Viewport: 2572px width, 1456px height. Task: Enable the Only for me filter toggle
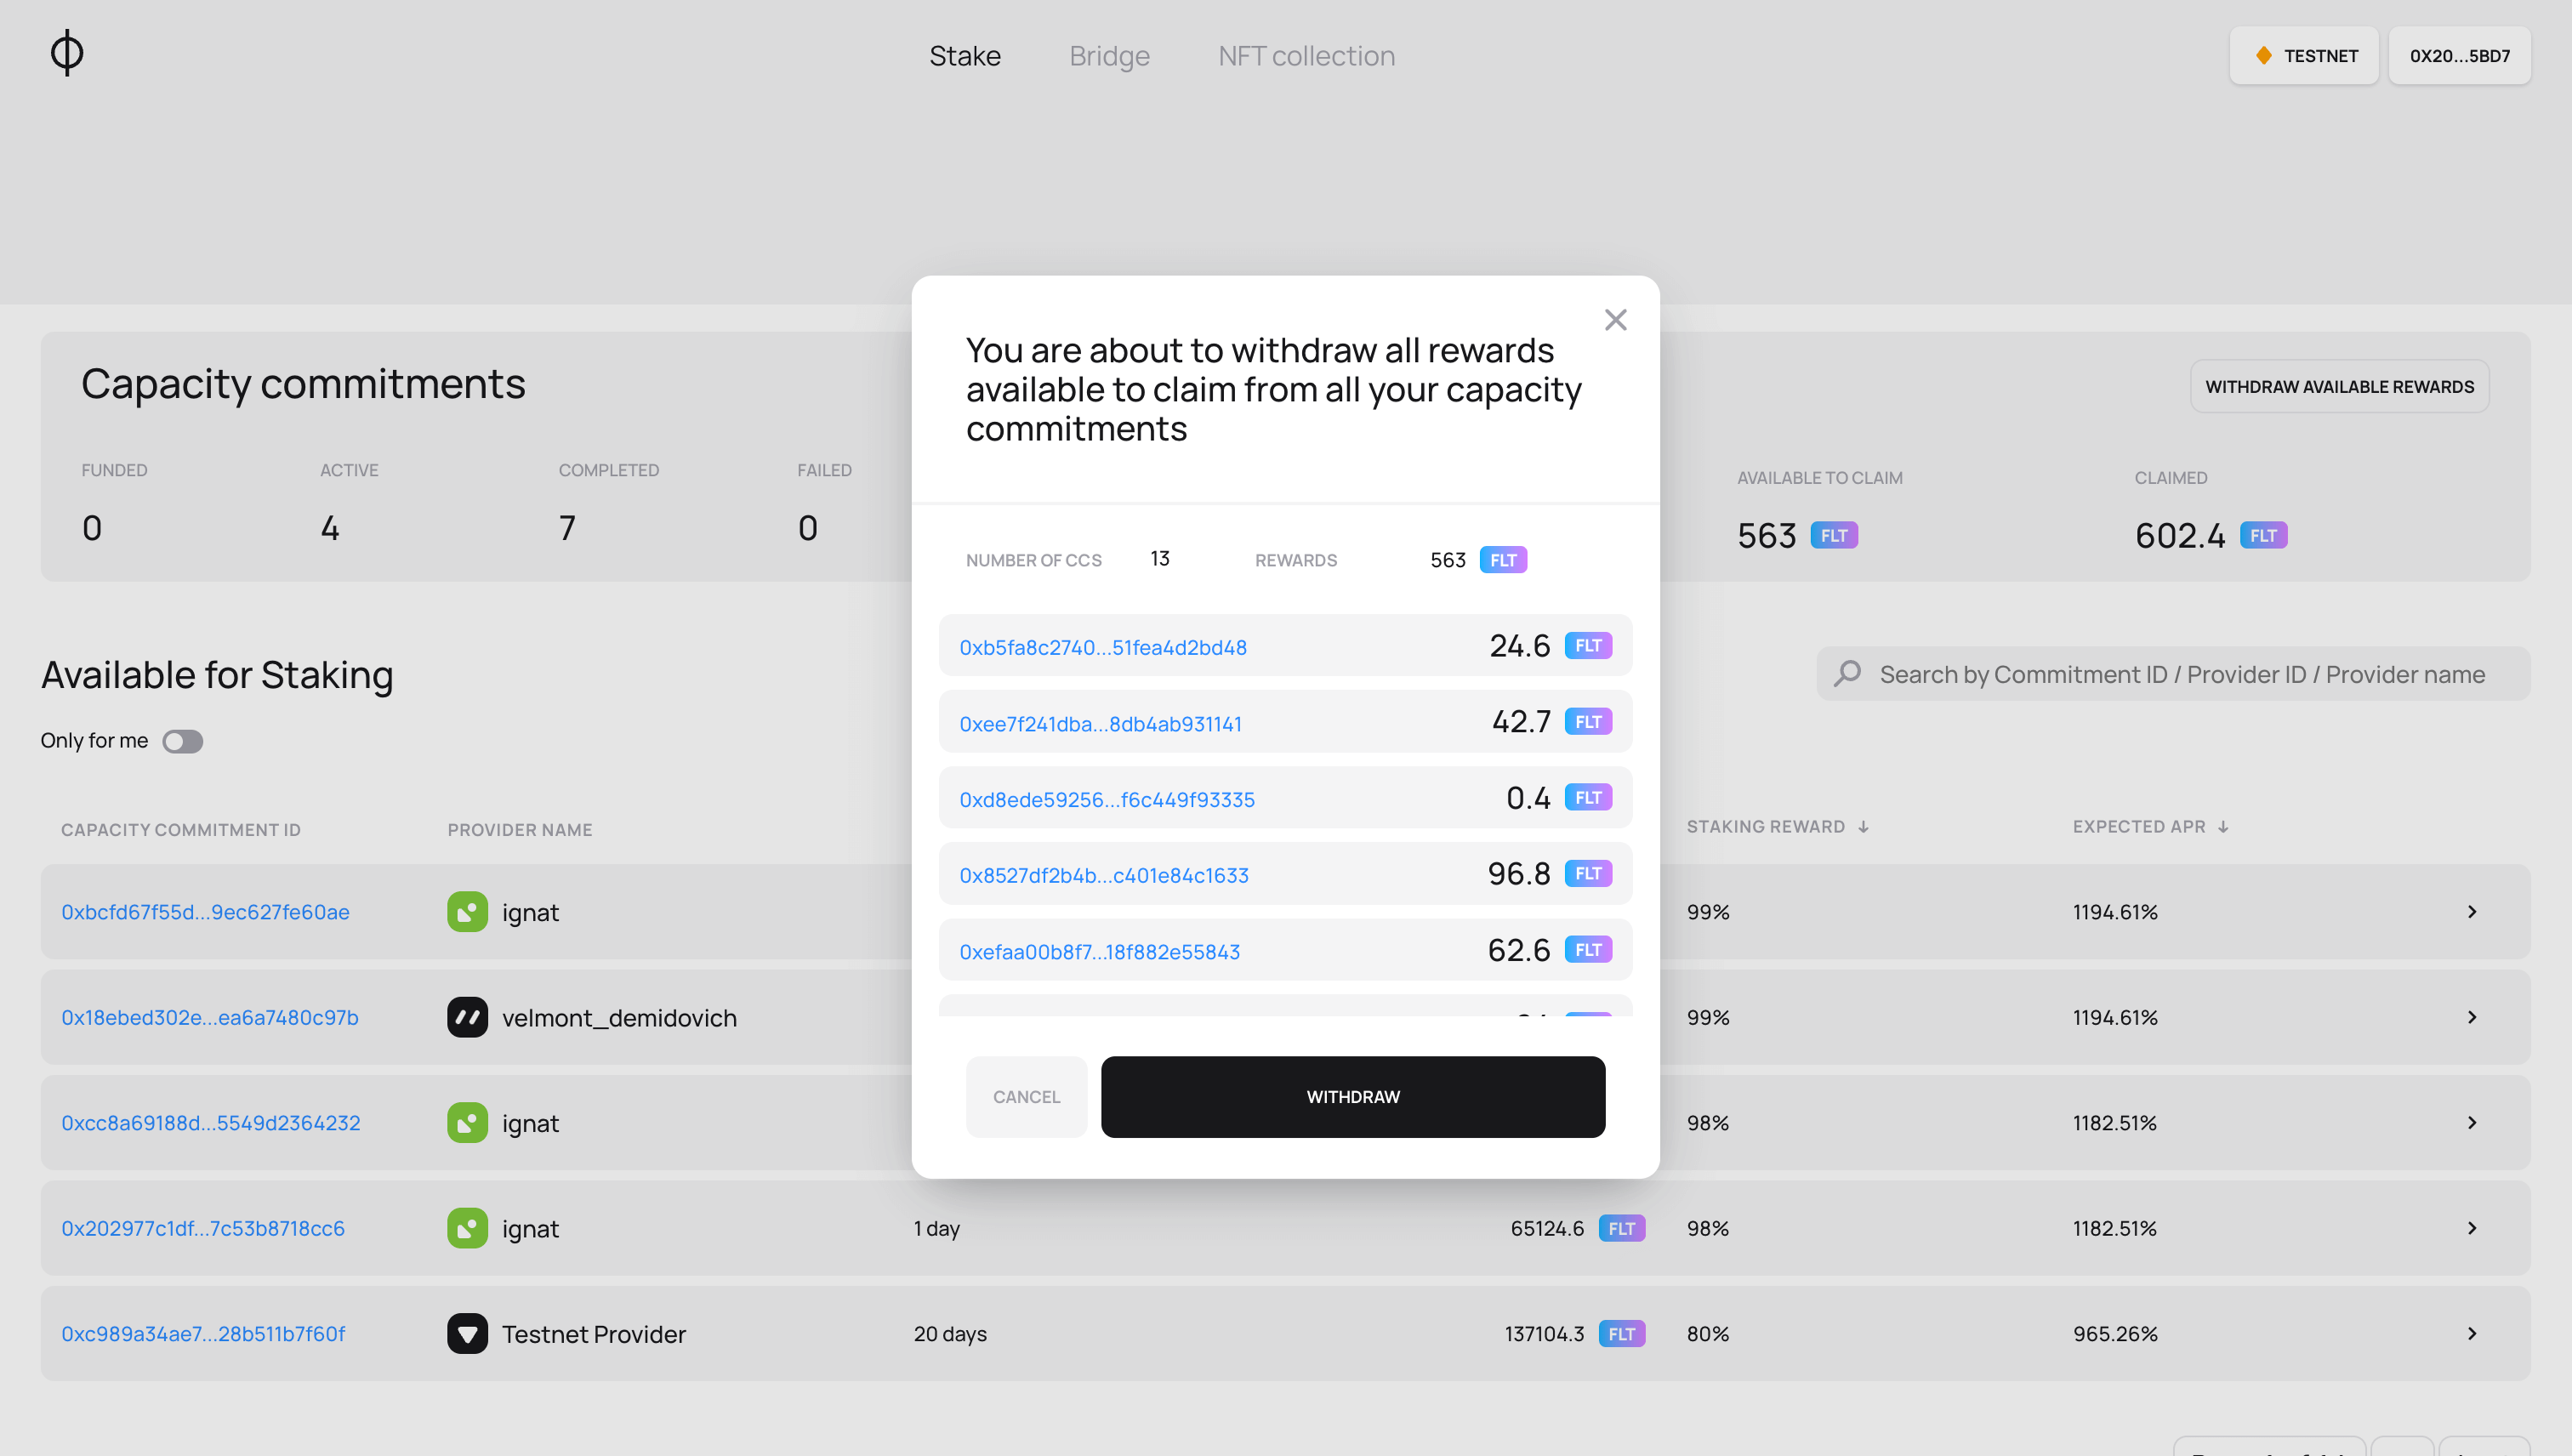[x=184, y=741]
